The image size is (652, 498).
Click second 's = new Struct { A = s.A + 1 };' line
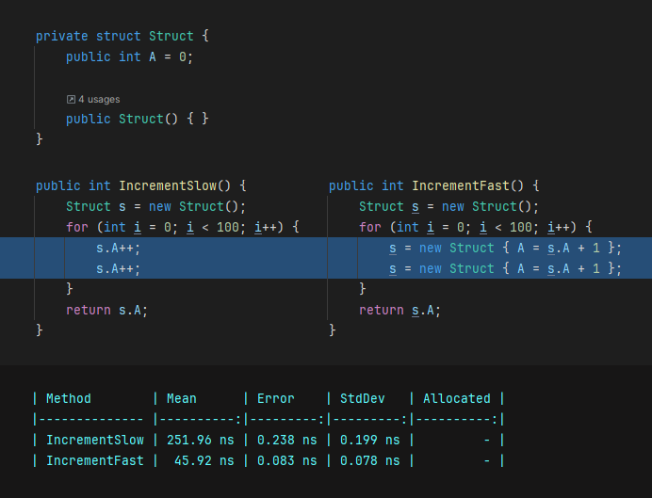click(505, 268)
